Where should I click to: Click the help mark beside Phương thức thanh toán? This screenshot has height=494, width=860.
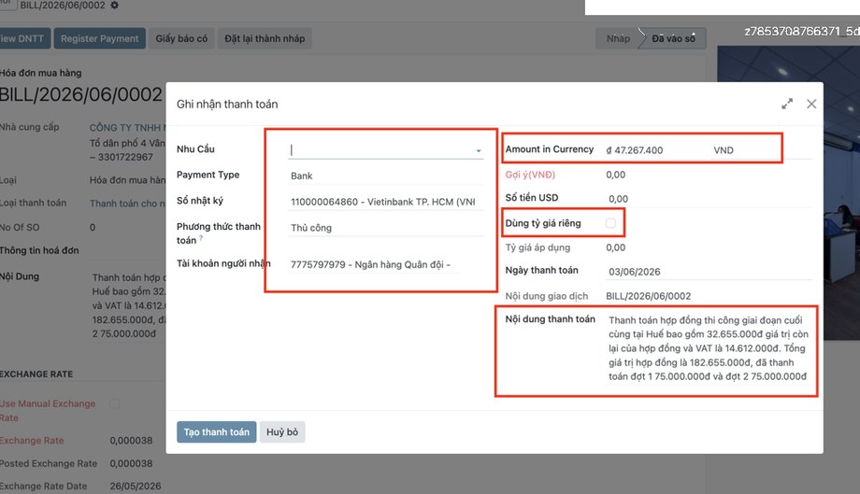click(x=201, y=238)
